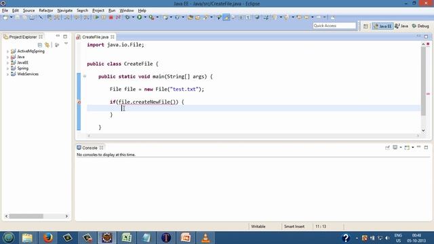Click the Resume debug toolbar icon

tap(96, 17)
